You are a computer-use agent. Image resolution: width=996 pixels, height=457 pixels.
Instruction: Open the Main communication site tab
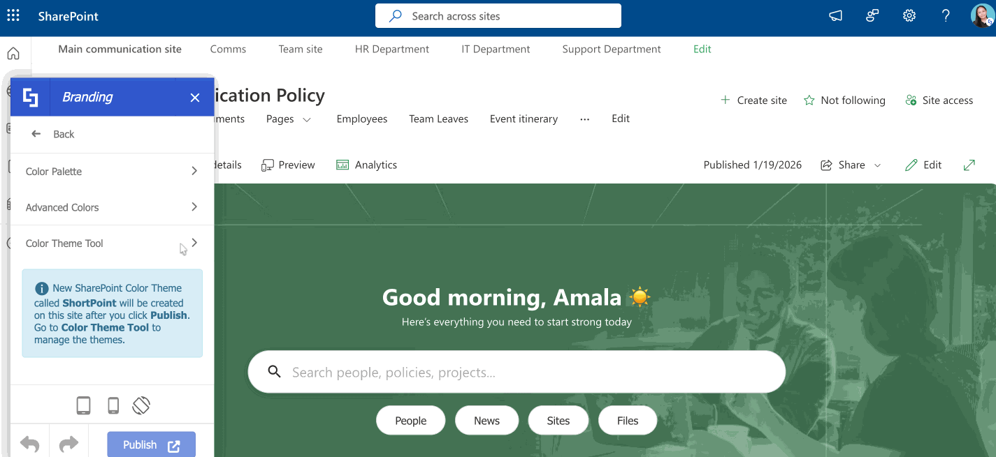pyautogui.click(x=120, y=49)
